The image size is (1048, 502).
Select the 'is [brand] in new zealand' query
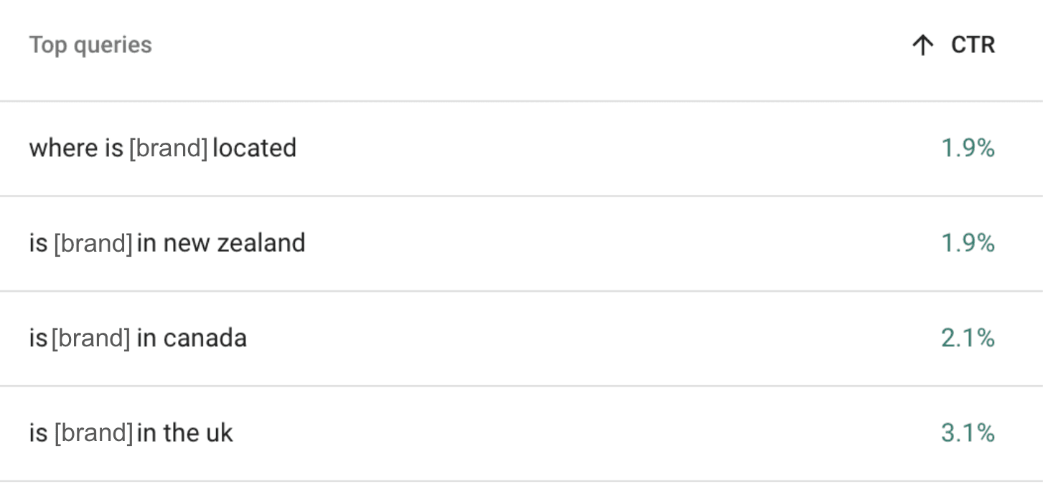coord(167,243)
